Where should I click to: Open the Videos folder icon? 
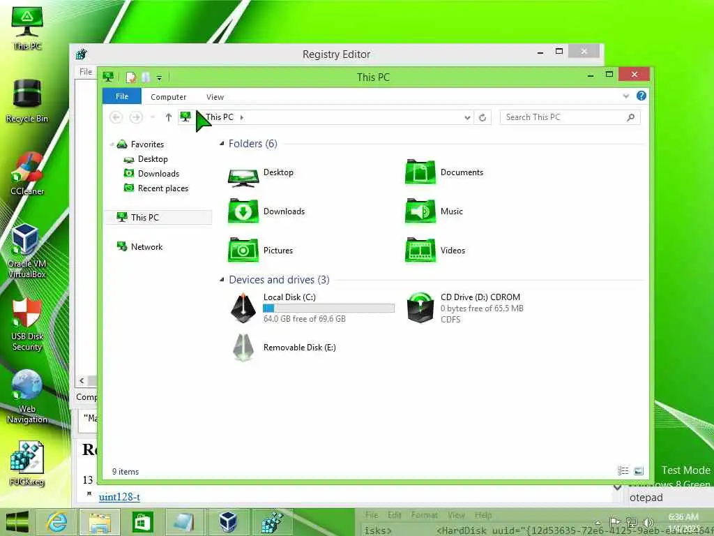coord(420,251)
